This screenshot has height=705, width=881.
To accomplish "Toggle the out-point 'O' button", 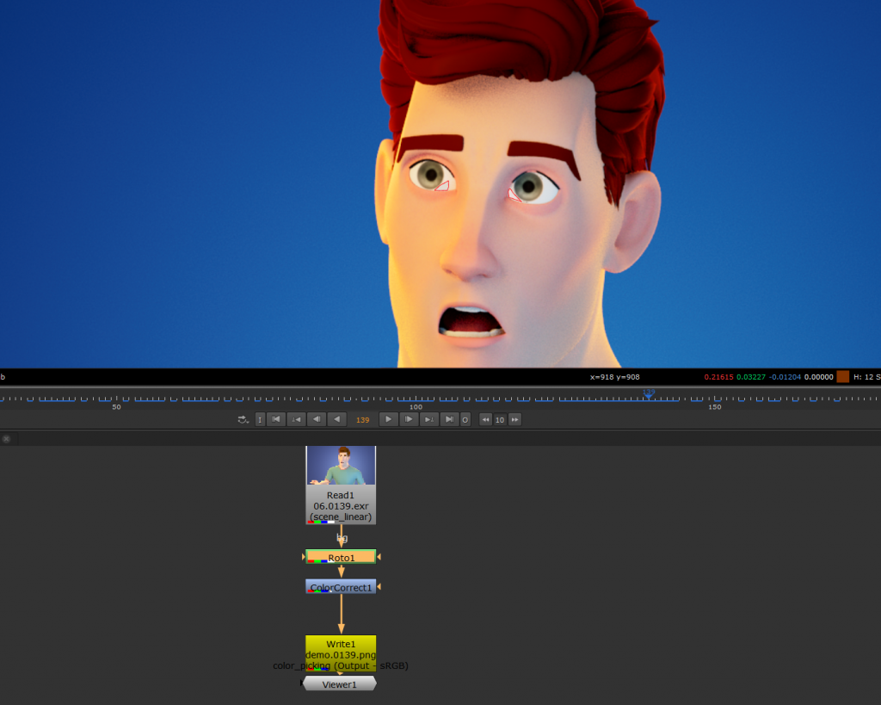I will point(465,419).
